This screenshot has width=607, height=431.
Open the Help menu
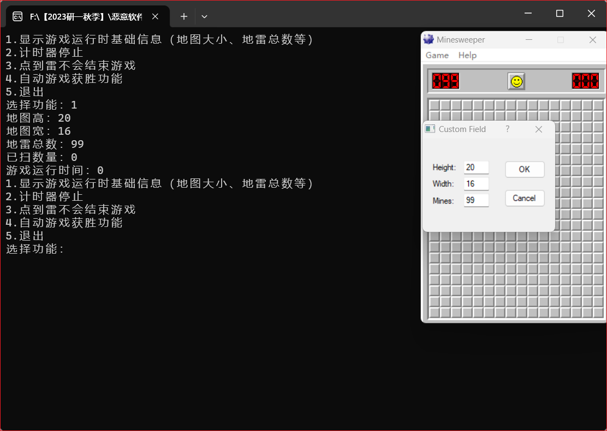(467, 55)
